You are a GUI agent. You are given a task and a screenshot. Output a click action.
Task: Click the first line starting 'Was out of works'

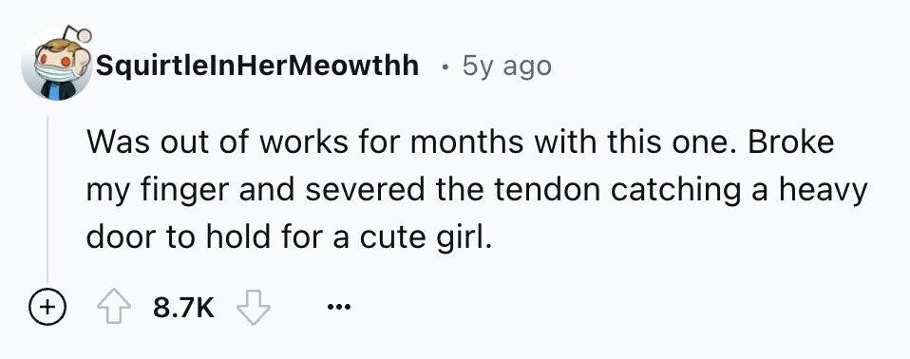click(x=460, y=142)
